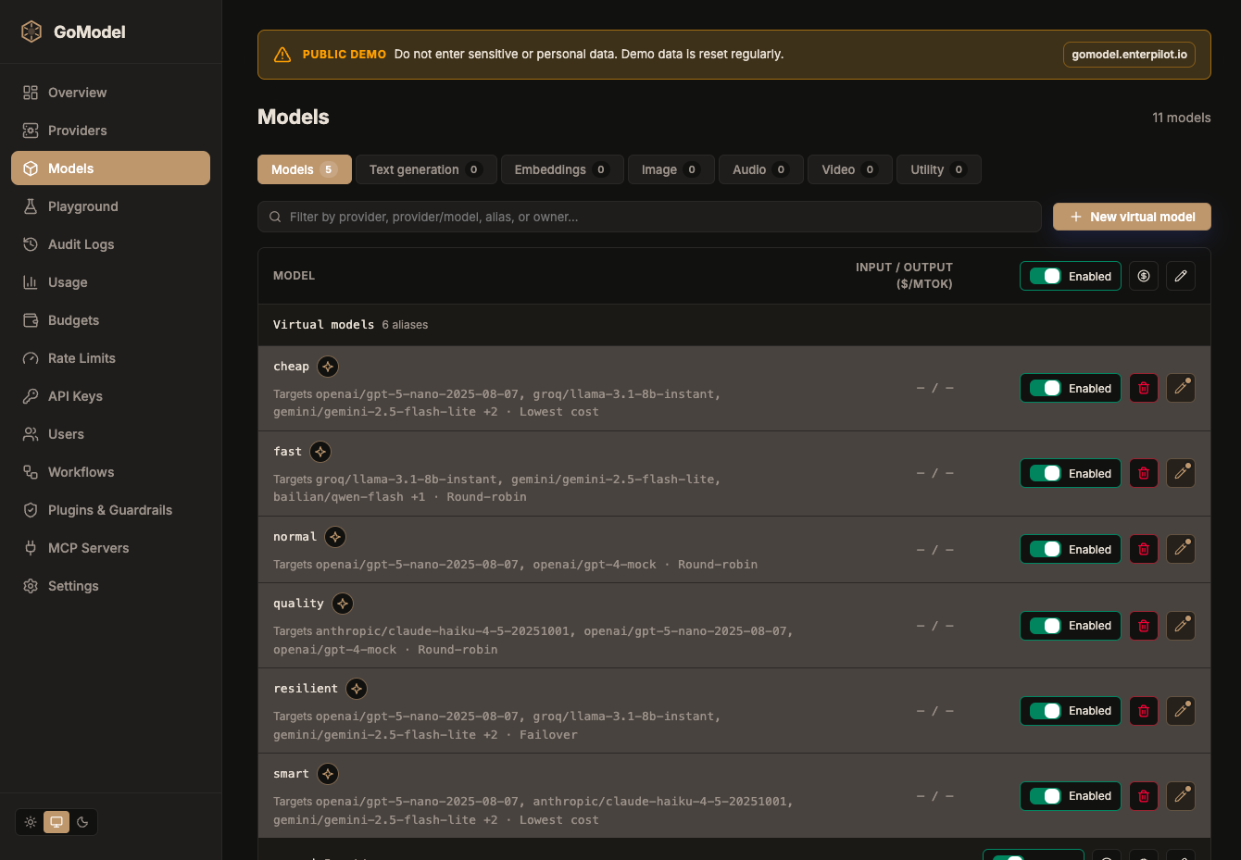Switch to dark theme moon icon
1241x860 pixels.
(x=82, y=822)
